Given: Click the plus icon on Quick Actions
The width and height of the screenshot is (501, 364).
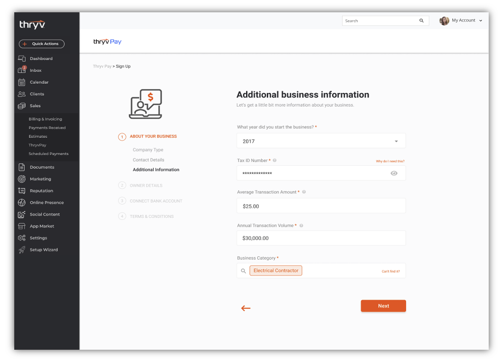Looking at the screenshot, I should [x=25, y=44].
